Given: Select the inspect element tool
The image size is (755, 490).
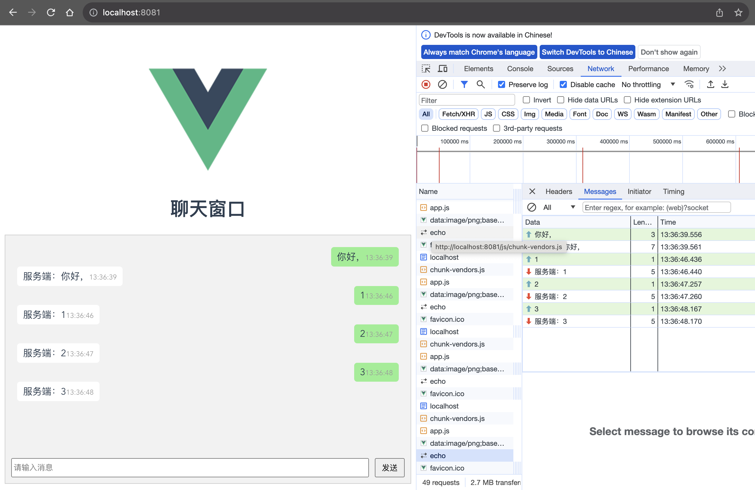Looking at the screenshot, I should coord(426,68).
